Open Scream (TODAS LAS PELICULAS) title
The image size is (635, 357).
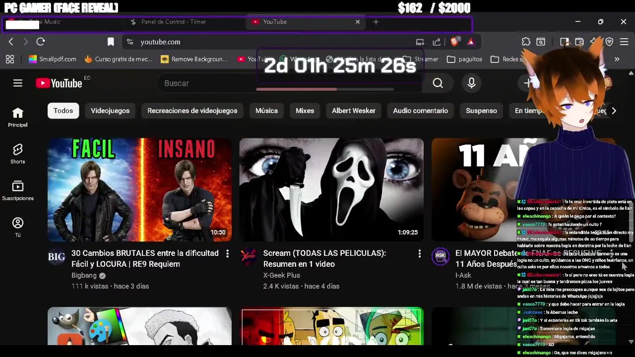click(324, 258)
